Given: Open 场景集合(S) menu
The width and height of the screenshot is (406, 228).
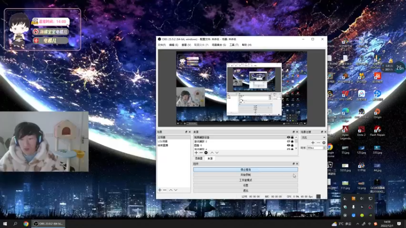Looking at the screenshot, I should click(x=219, y=45).
